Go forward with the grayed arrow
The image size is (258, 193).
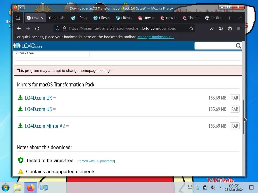(28, 29)
